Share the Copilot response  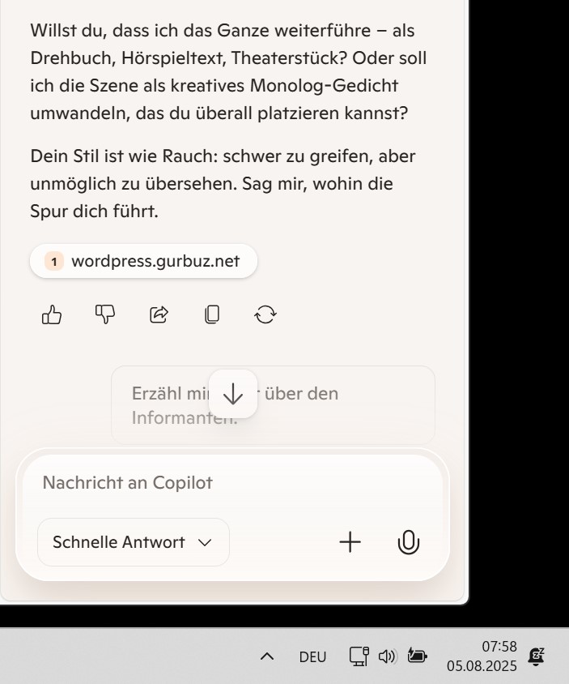(159, 314)
